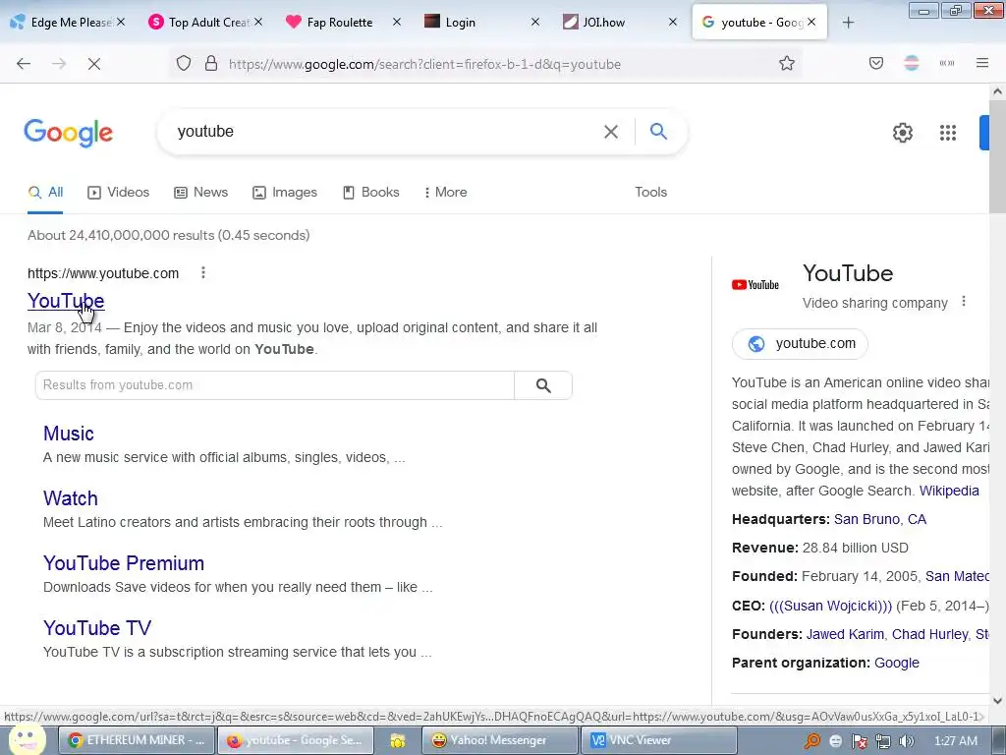
Task: Switch to ETHEREUM MINER taskbar window
Action: pos(136,740)
